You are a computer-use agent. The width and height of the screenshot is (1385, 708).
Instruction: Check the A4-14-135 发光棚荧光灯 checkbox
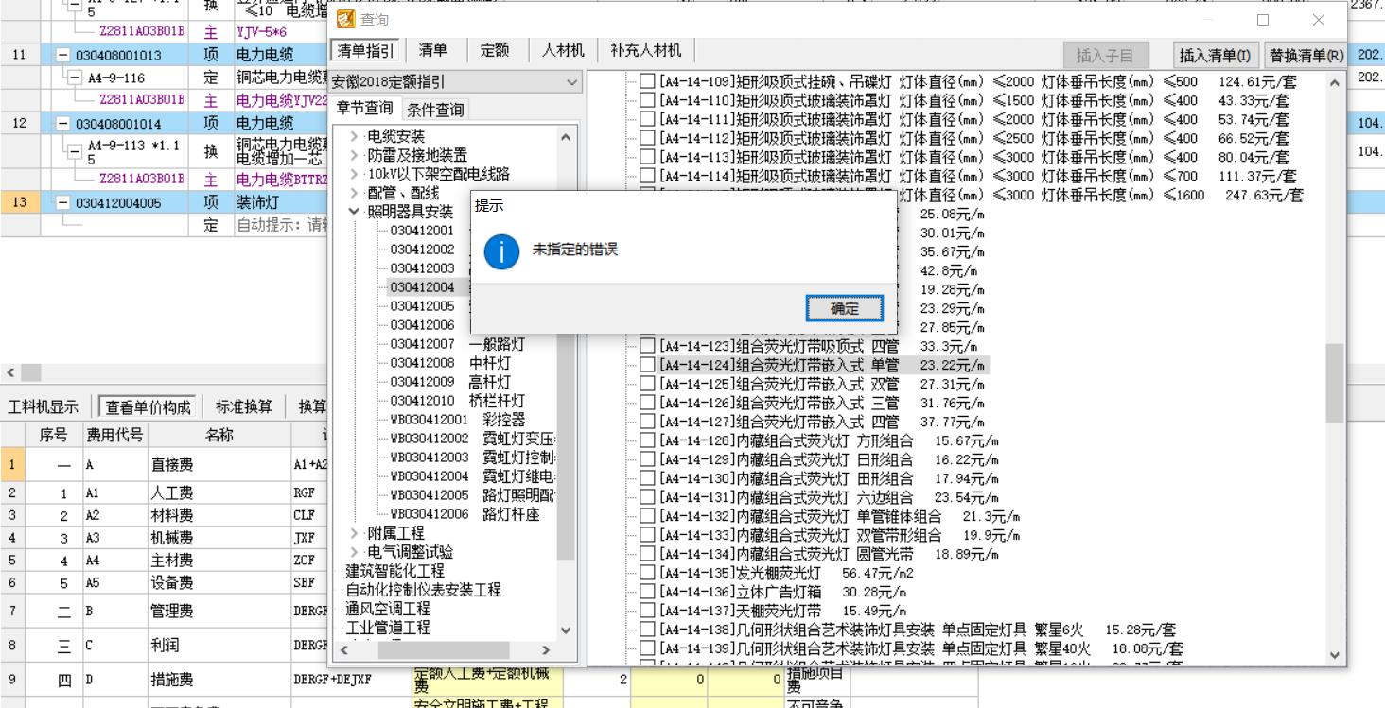coord(647,573)
